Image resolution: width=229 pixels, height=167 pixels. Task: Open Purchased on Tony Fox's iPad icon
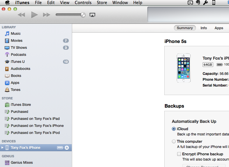coord(7,119)
